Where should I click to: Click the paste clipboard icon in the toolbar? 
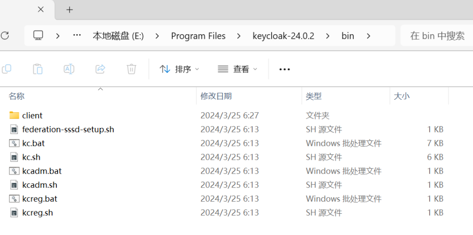point(38,69)
